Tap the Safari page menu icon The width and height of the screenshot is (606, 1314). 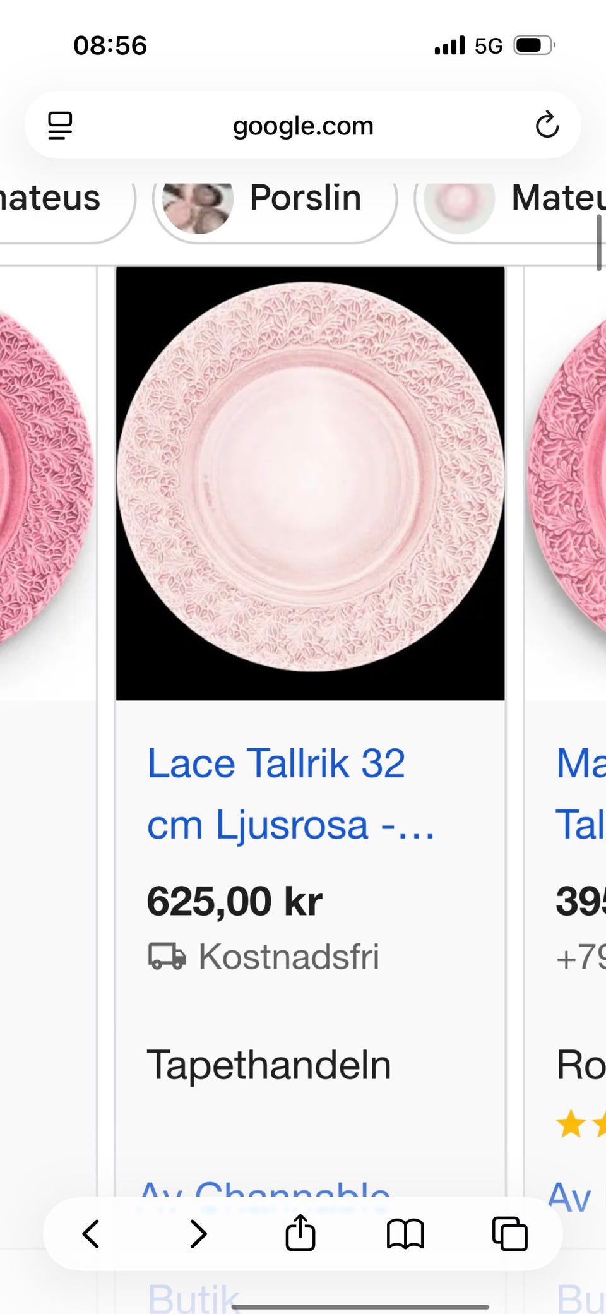tap(60, 125)
